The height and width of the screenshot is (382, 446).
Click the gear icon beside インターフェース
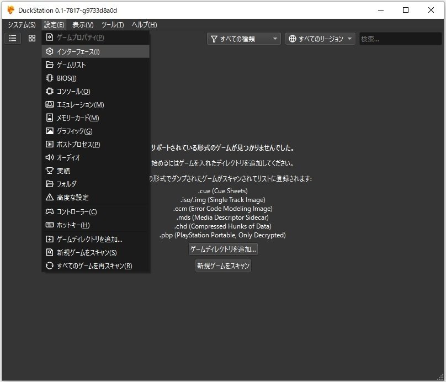(50, 51)
